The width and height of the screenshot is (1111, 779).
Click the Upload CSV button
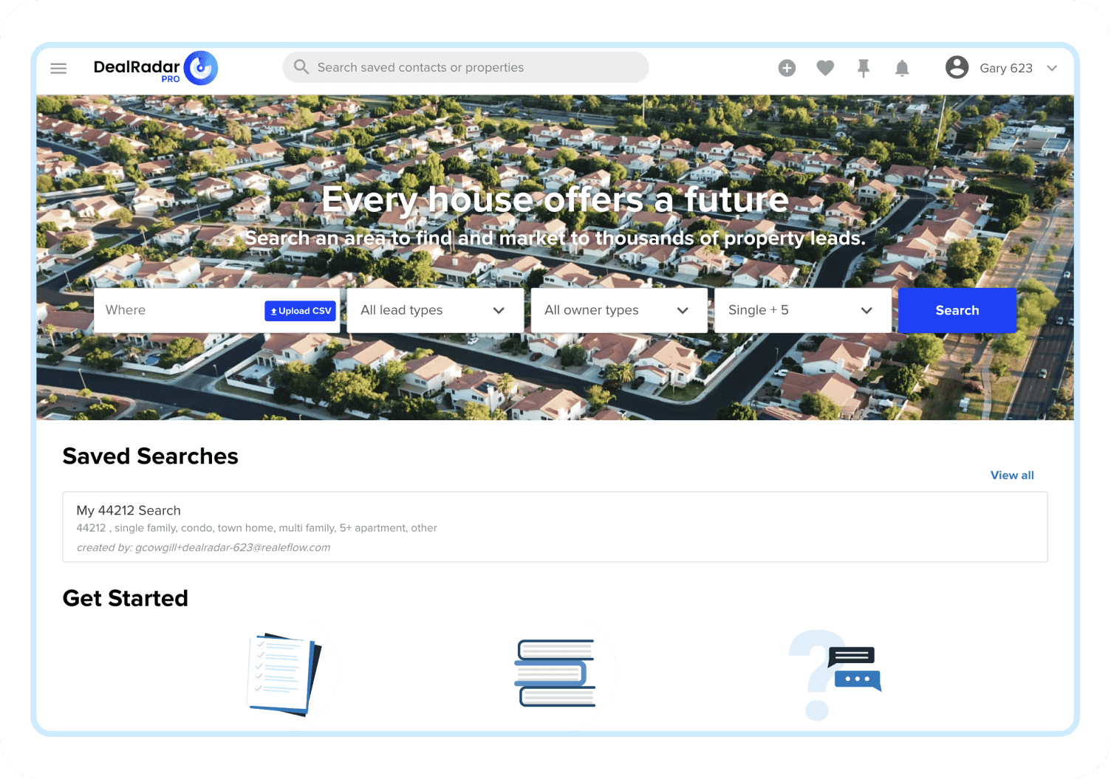(x=301, y=311)
